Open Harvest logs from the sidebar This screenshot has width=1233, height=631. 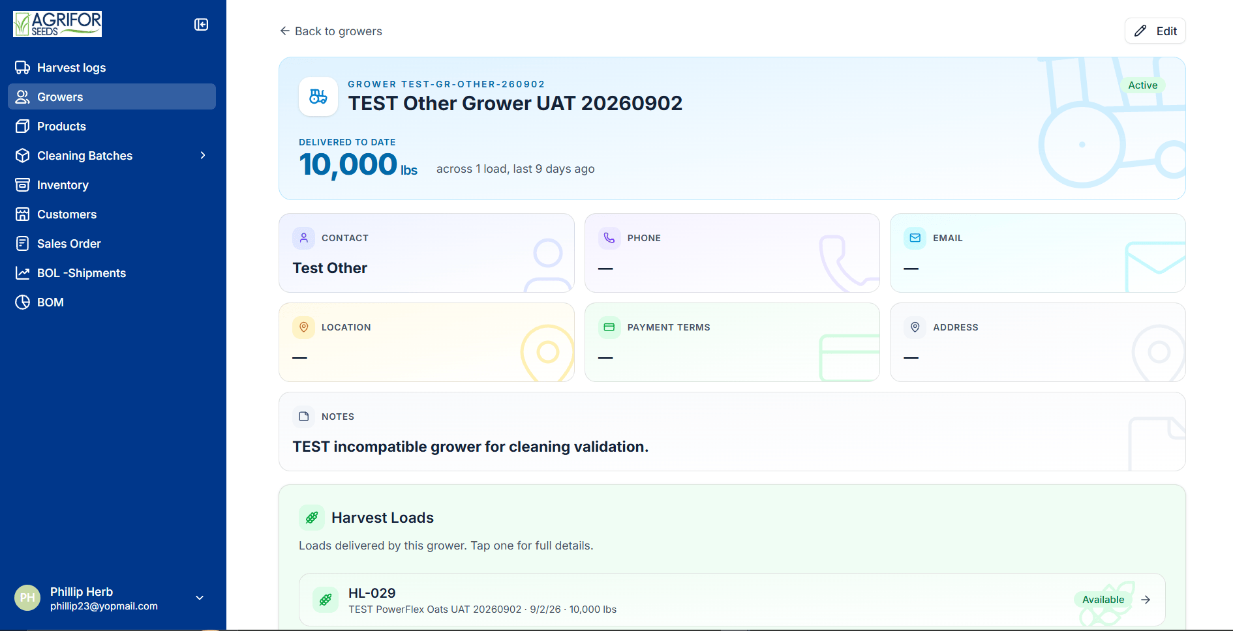pyautogui.click(x=112, y=68)
